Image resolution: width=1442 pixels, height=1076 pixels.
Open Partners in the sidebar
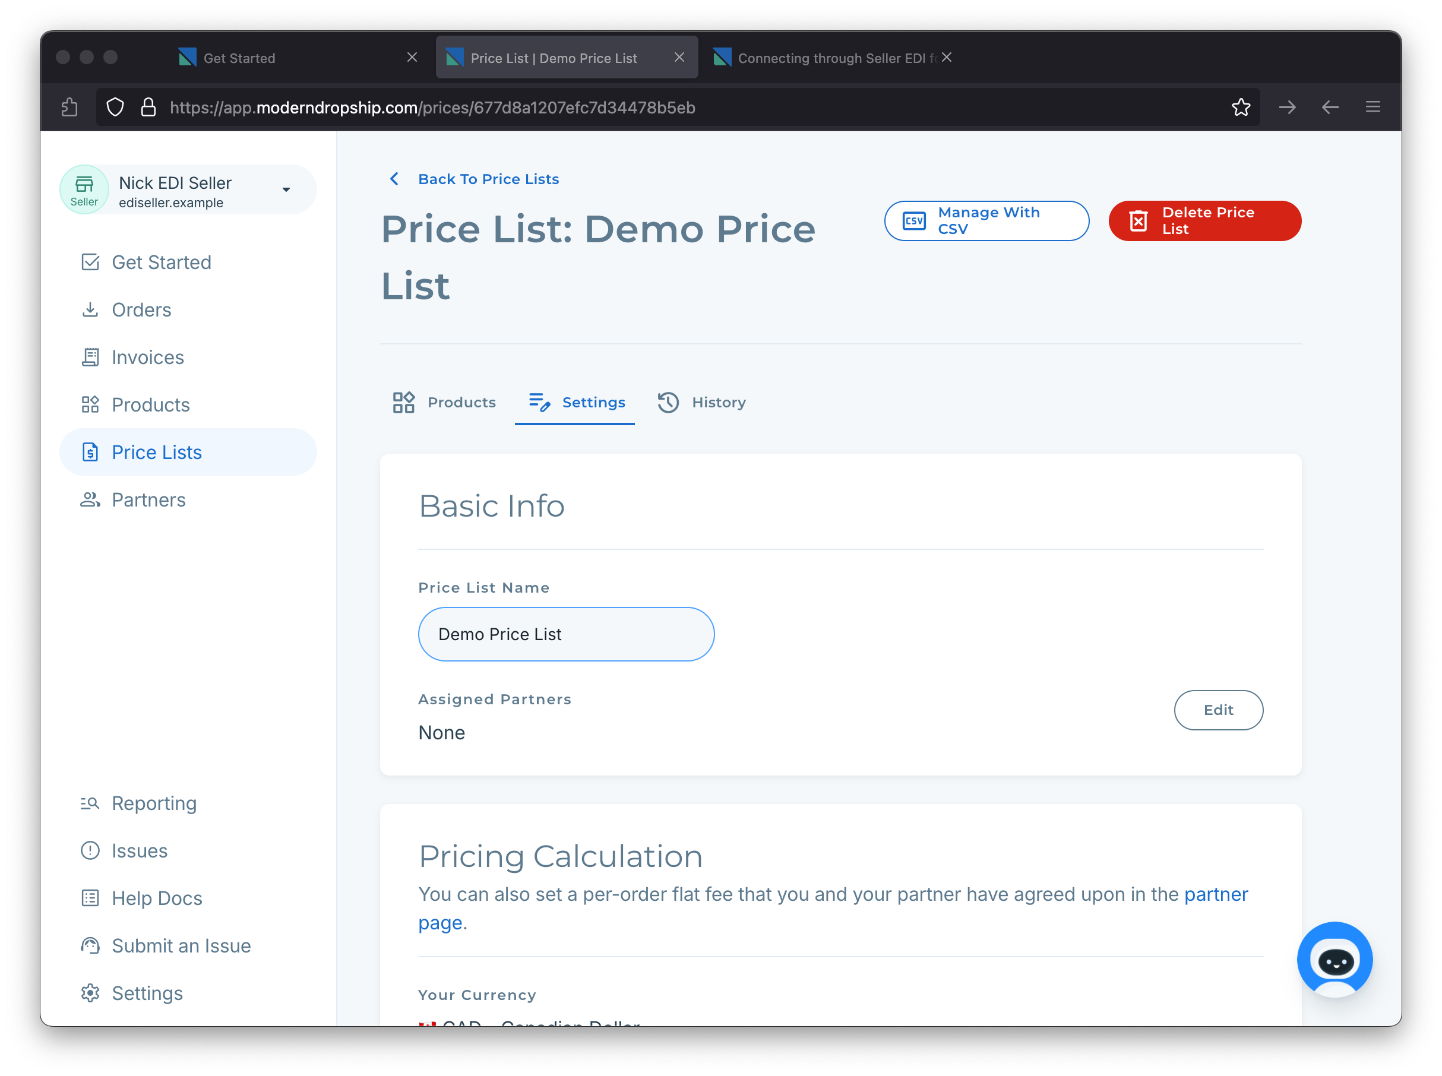(188, 499)
